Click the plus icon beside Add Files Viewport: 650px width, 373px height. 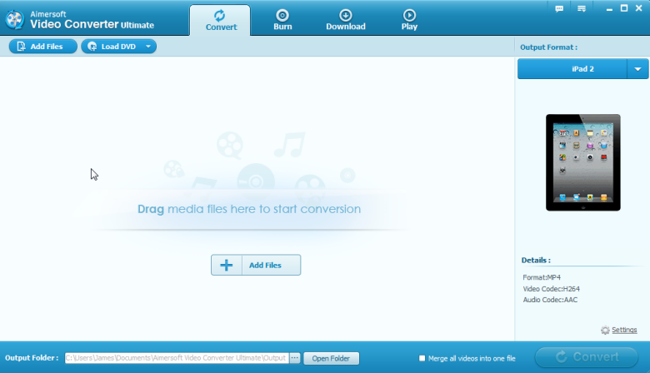pos(227,265)
